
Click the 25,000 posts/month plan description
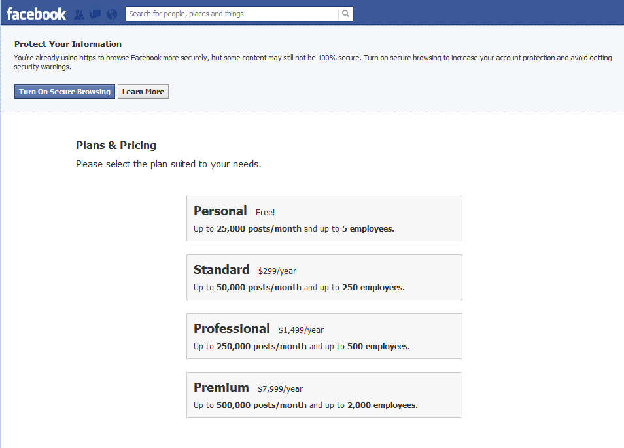click(x=258, y=229)
